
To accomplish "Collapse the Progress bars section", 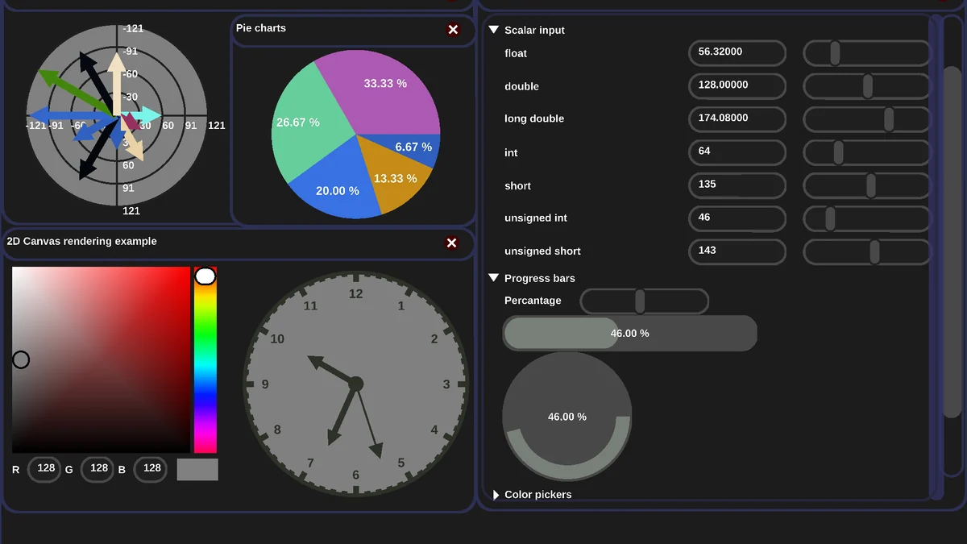I will tap(494, 278).
